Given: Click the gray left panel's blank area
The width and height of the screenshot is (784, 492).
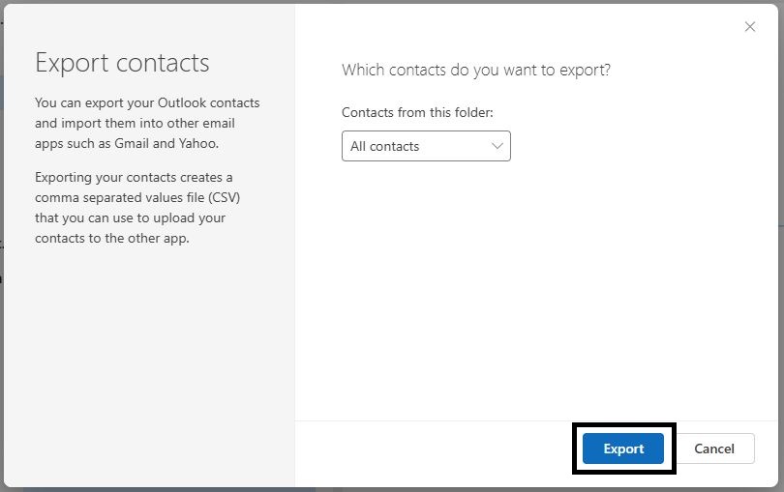Looking at the screenshot, I should coord(149,364).
